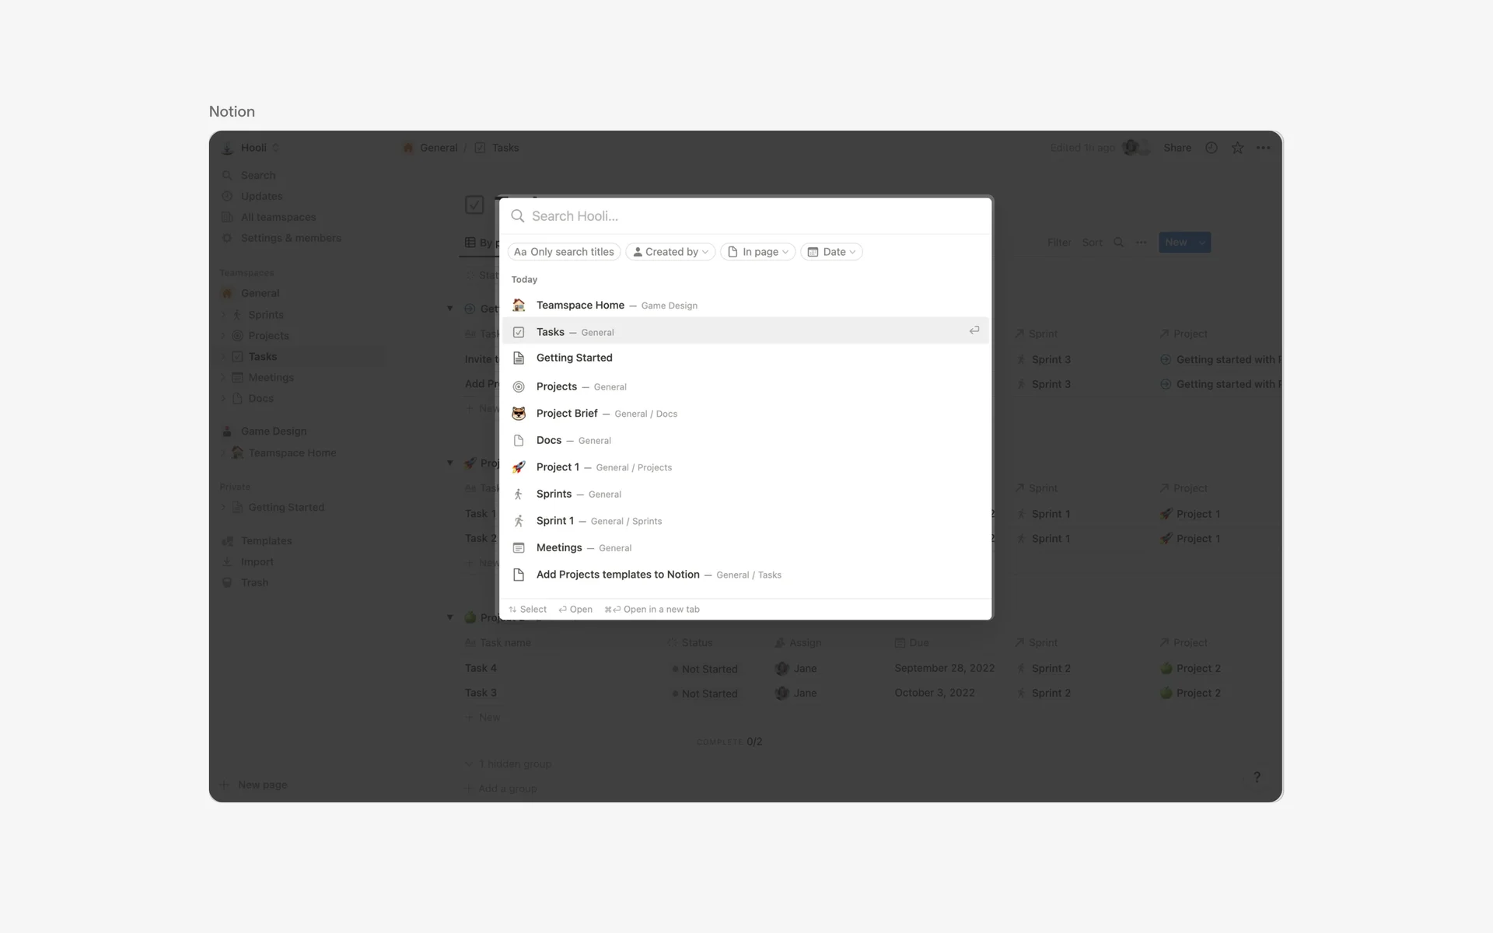
Task: Click the help question mark button
Action: [x=1257, y=777]
